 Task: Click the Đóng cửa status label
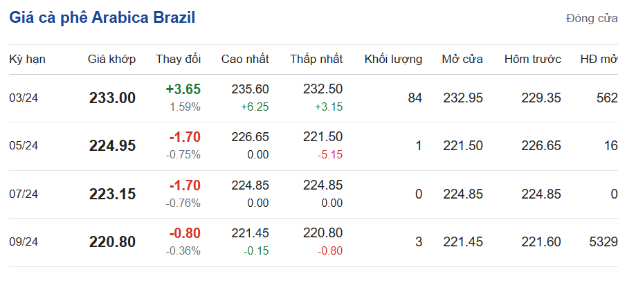tap(592, 19)
